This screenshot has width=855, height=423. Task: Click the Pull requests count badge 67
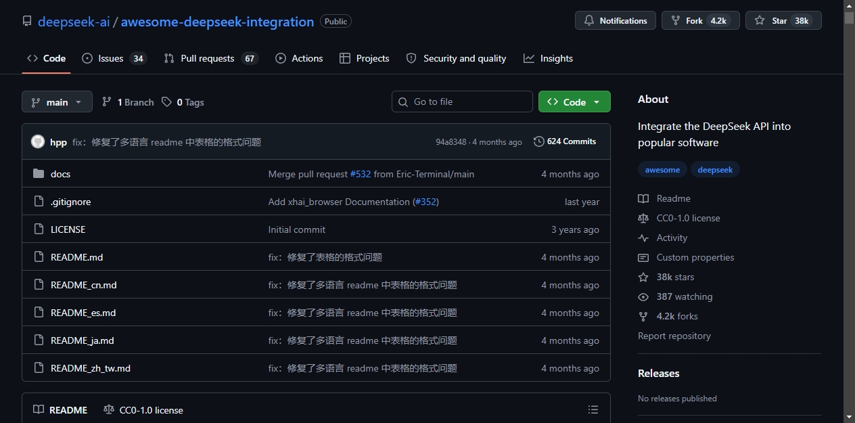[x=250, y=59]
